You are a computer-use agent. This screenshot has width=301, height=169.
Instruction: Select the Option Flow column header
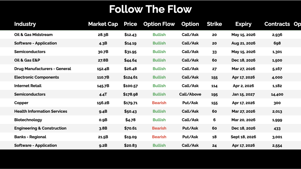coord(159,24)
